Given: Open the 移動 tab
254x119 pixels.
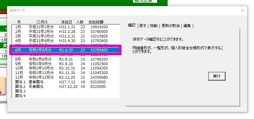Looking at the screenshot, I should (154, 26).
